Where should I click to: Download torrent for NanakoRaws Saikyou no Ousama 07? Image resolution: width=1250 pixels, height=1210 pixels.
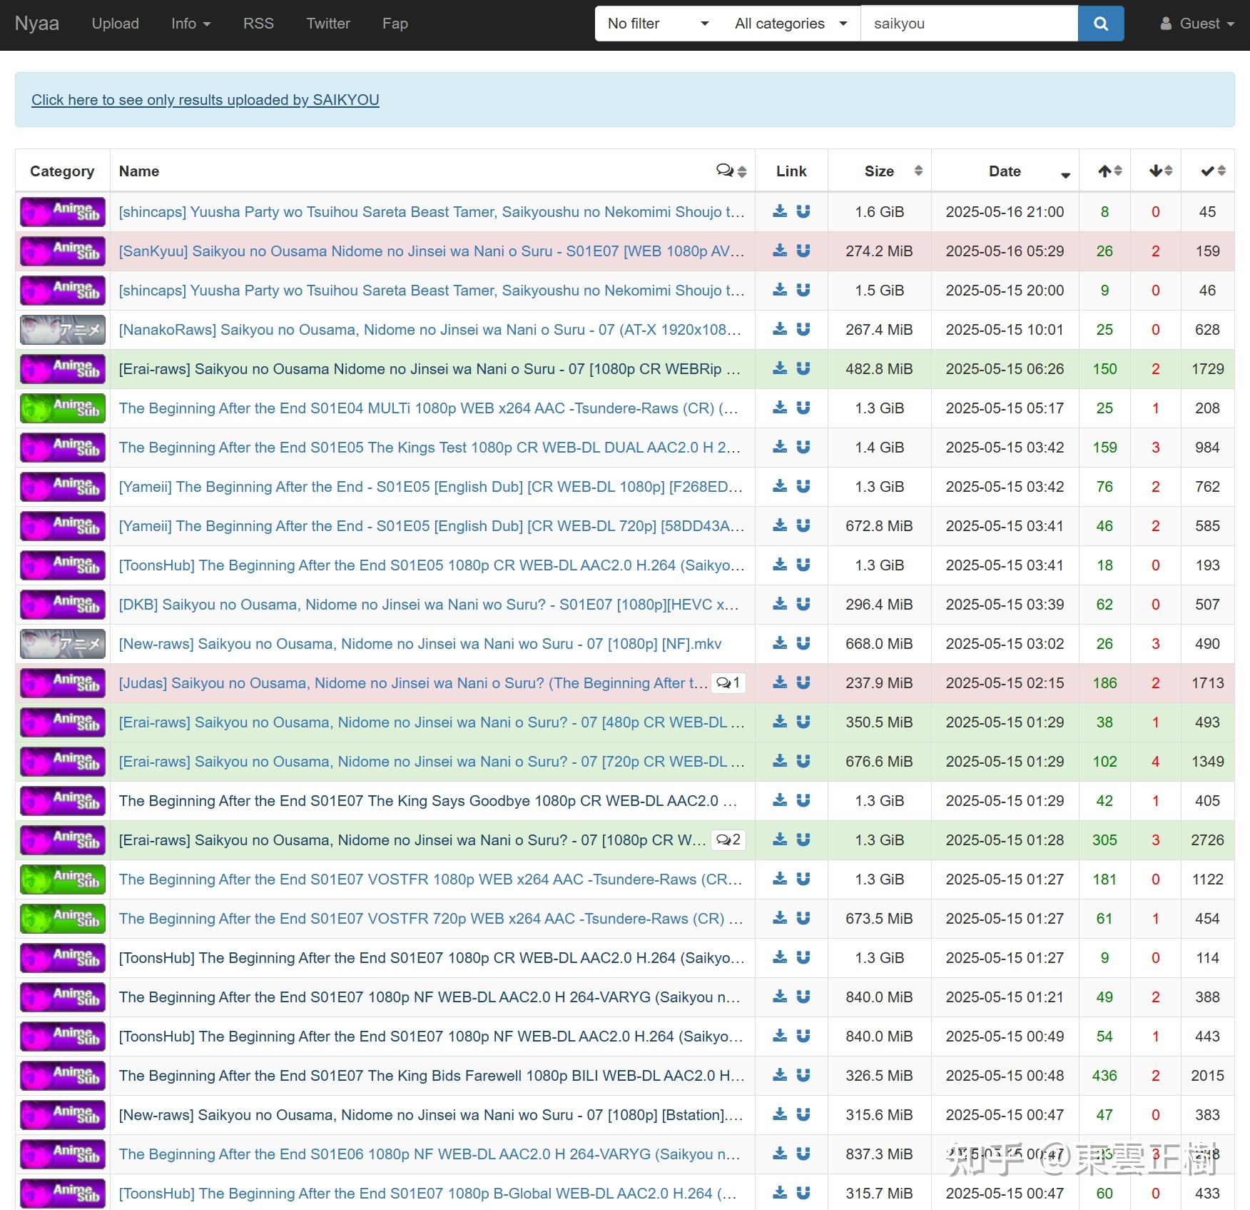(780, 329)
